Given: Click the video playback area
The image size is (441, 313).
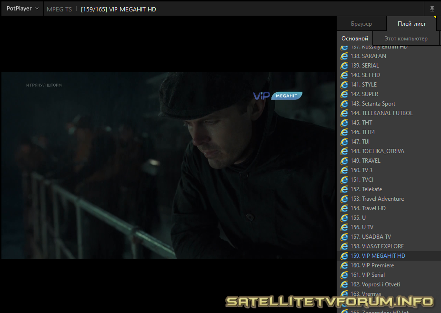Looking at the screenshot, I should click(168, 165).
